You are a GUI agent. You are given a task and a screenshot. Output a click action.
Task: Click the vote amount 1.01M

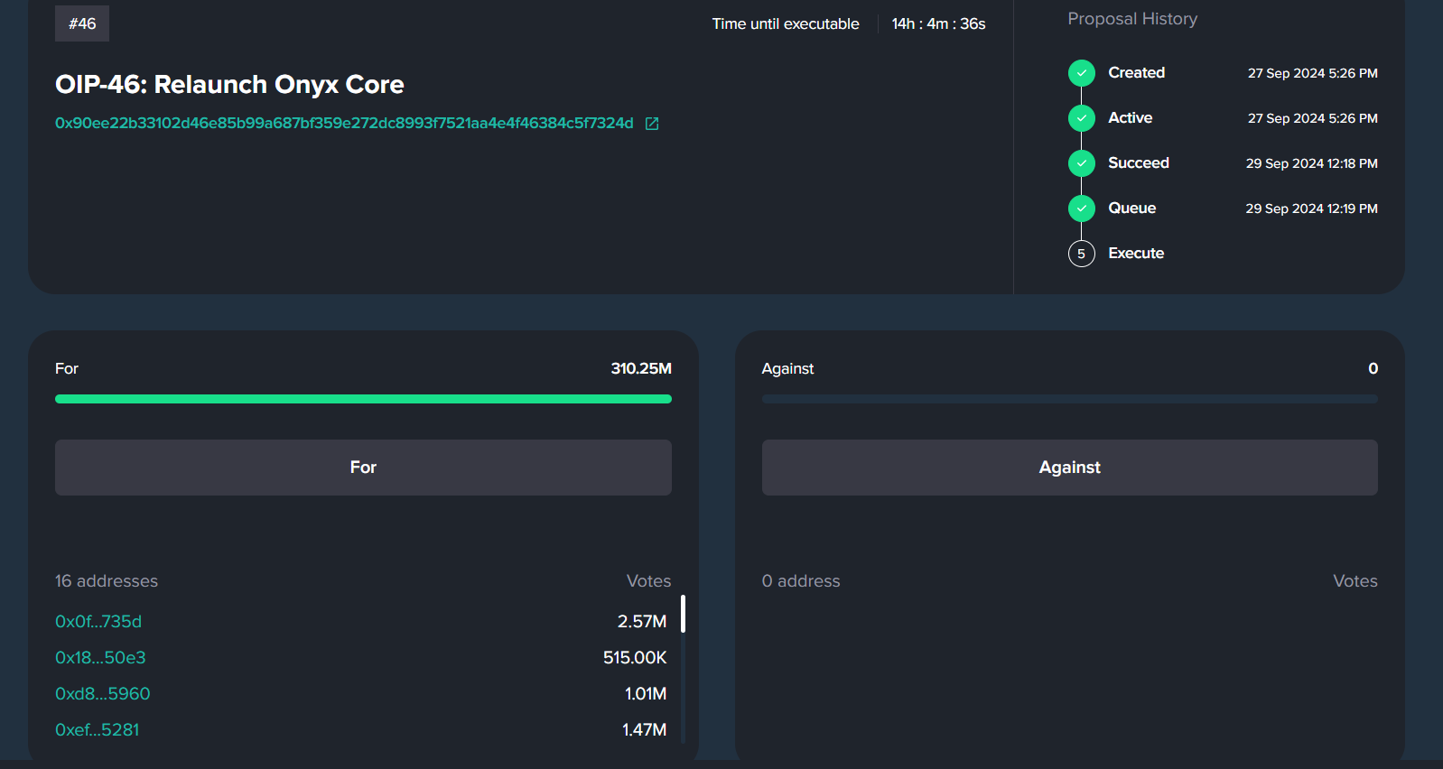click(x=646, y=693)
